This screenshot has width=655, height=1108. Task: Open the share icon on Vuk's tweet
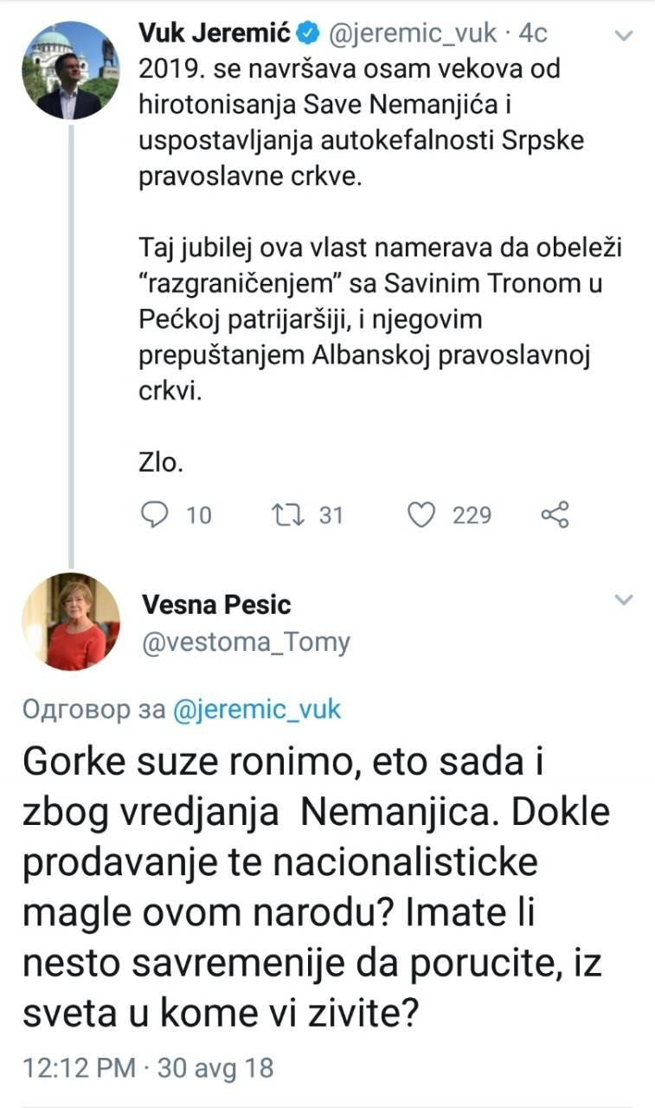click(x=555, y=515)
